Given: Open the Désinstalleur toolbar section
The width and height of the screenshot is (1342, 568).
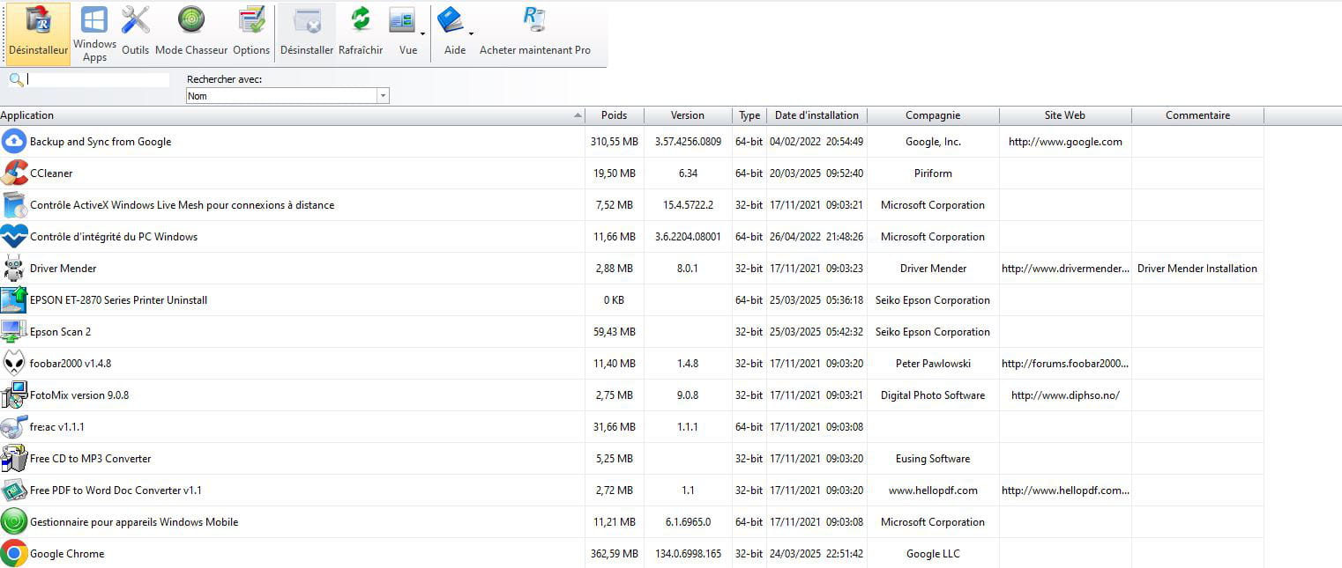Looking at the screenshot, I should [38, 33].
